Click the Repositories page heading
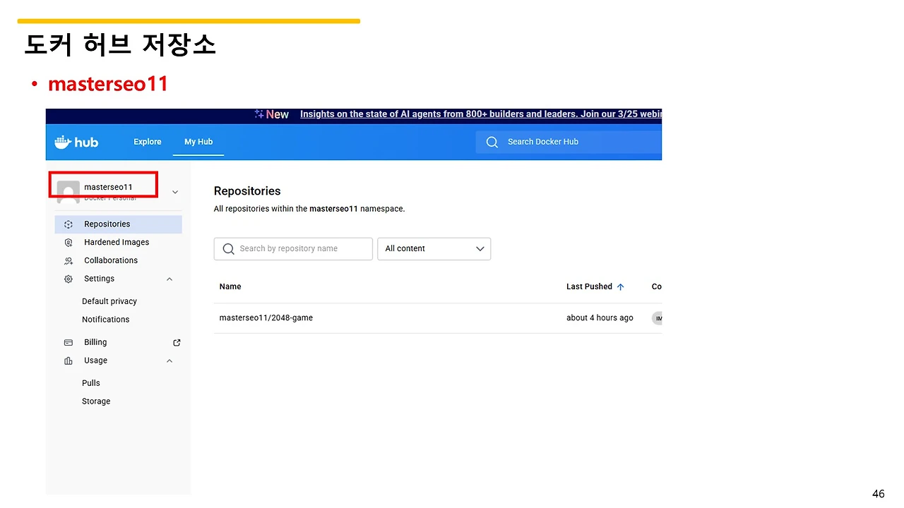Screen dimensions: 904x508 [x=247, y=191]
